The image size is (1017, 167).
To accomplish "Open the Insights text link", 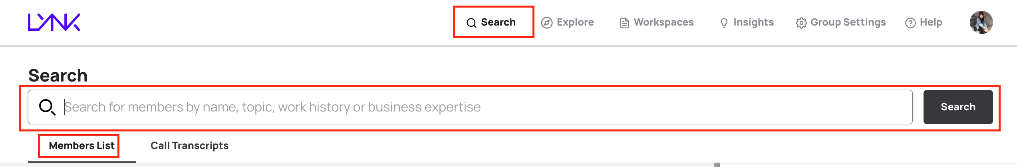I will pos(753,22).
